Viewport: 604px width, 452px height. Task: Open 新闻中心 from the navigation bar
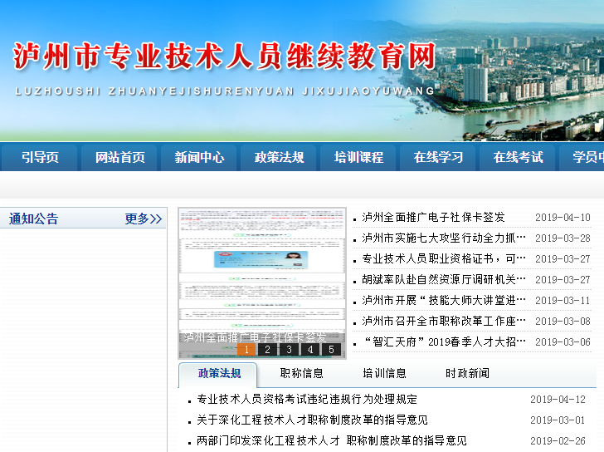tap(199, 157)
